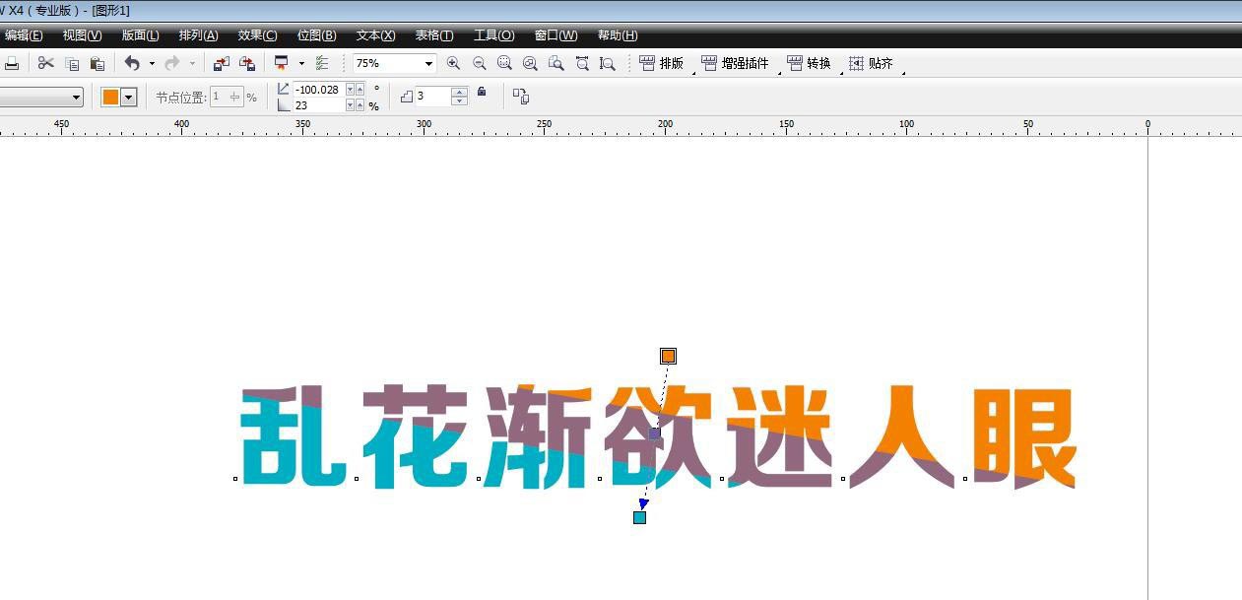Click the Undo button
Viewport: 1242px width, 600px height.
[x=133, y=62]
